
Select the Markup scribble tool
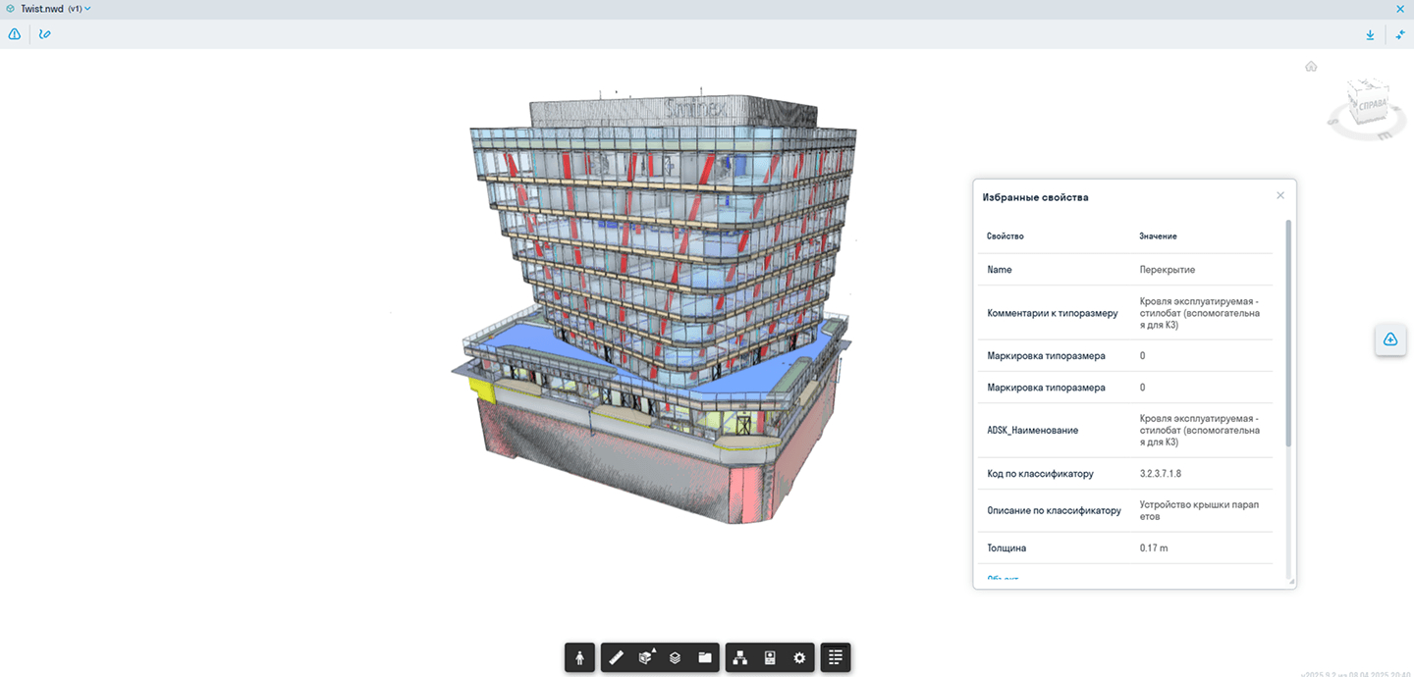point(45,33)
